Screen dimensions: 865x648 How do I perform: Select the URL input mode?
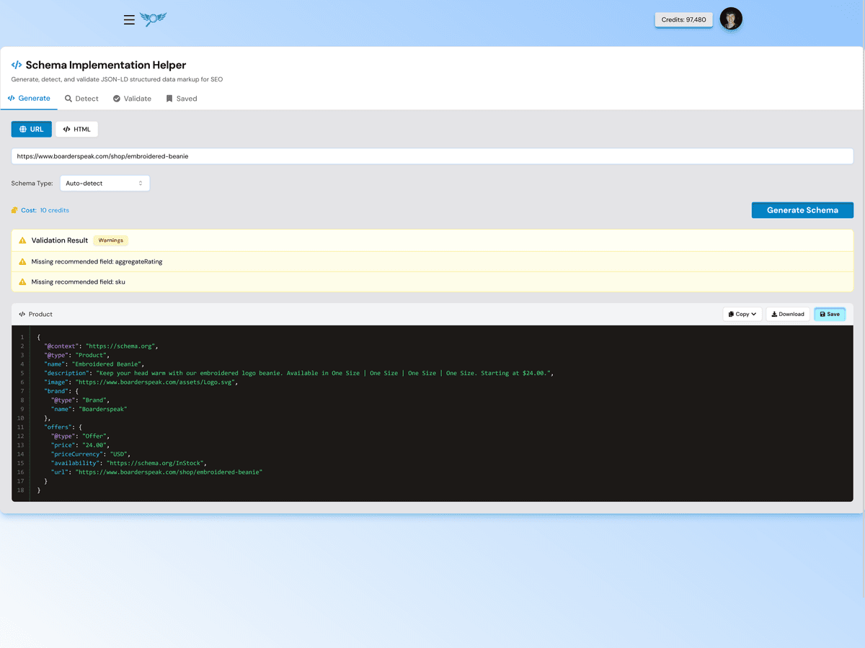(32, 129)
